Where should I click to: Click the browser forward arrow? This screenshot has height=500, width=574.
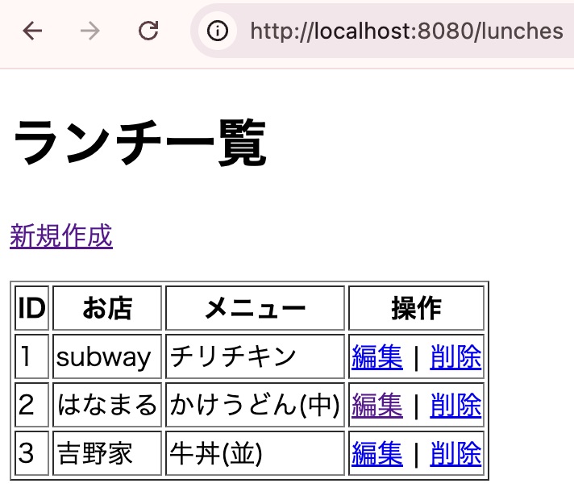[x=90, y=31]
